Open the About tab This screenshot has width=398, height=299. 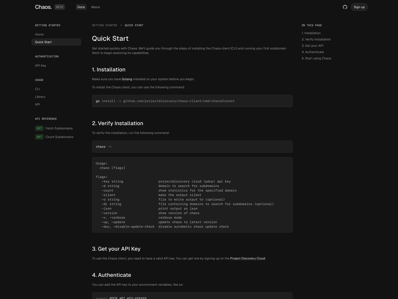click(96, 7)
